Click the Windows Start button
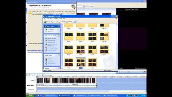The image size is (172, 97). pyautogui.click(x=30, y=96)
